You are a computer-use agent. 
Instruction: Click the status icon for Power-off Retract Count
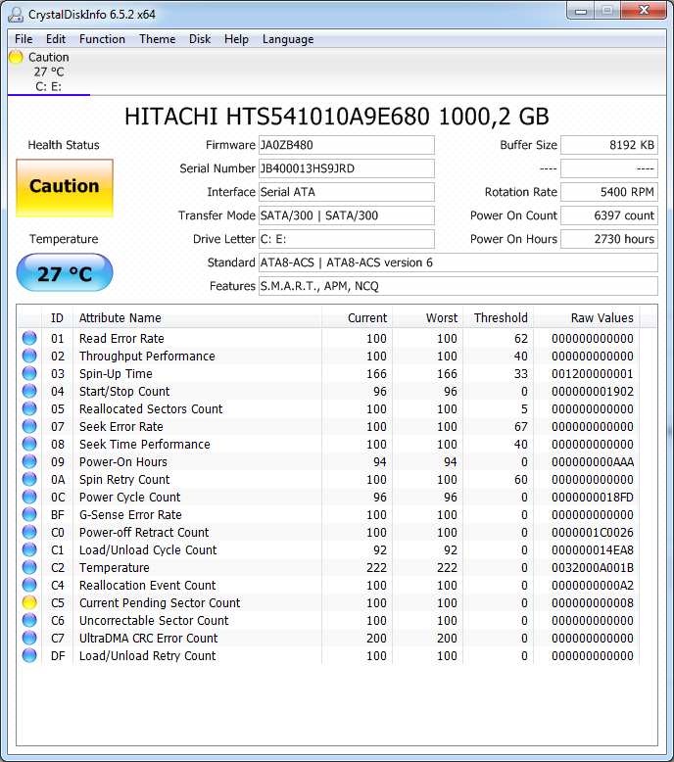[x=29, y=532]
